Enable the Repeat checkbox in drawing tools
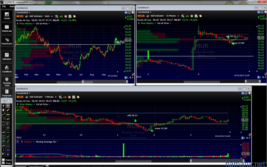267x167 pixels. tap(3, 160)
